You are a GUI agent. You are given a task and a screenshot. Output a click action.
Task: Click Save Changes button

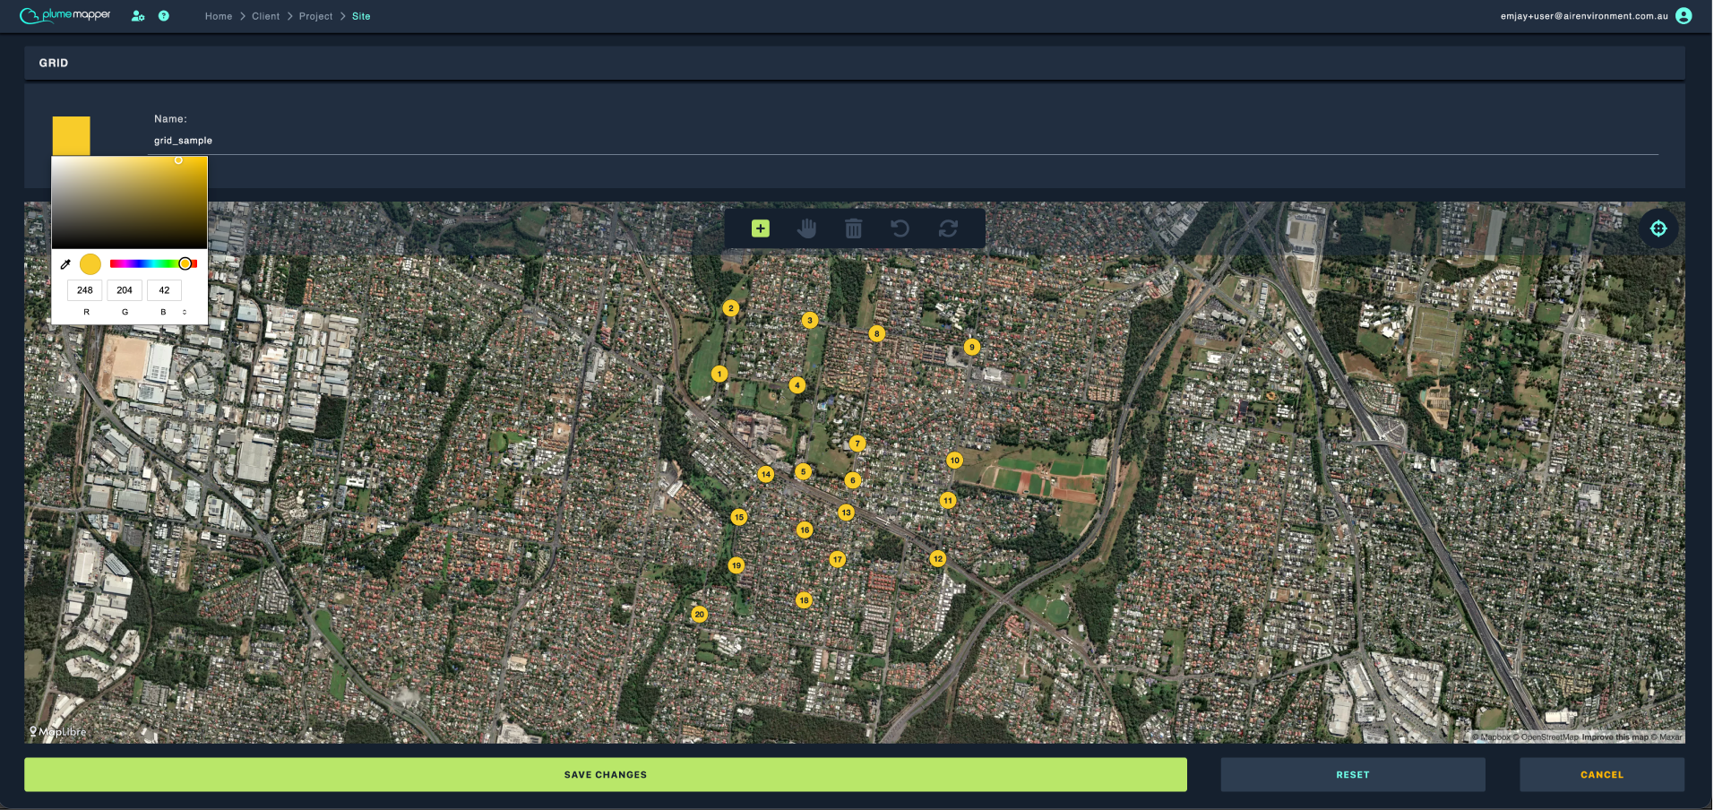click(606, 775)
